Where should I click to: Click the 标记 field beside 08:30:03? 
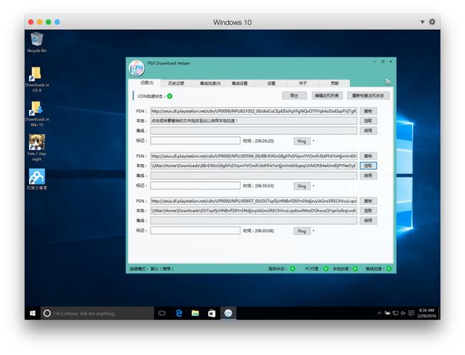click(195, 185)
